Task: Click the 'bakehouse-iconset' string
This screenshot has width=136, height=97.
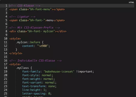Action: [59, 72]
